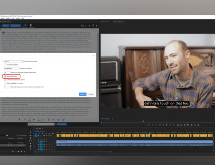Viewport: 215px width, 165px height.
Task: Open the Help menu
Action: coord(23,18)
